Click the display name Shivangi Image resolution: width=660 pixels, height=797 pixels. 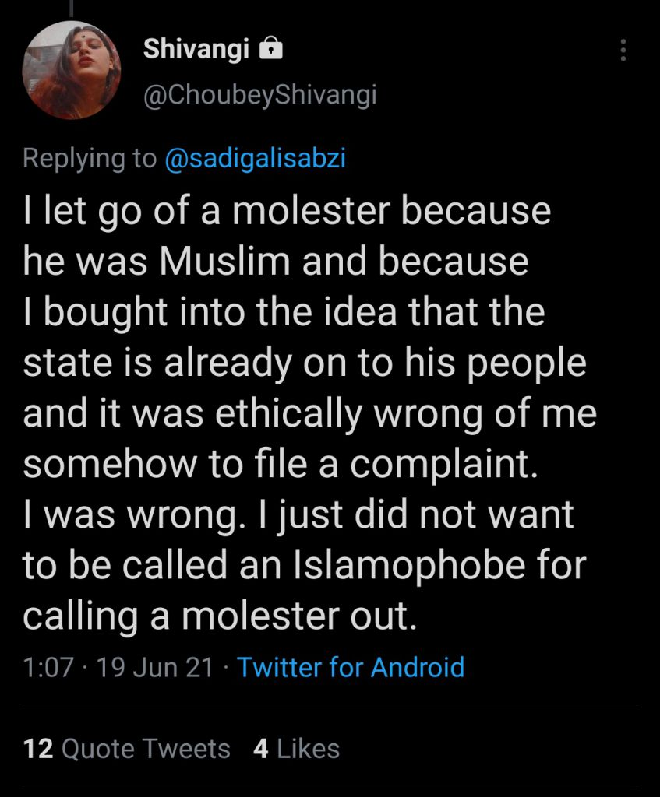click(x=196, y=49)
